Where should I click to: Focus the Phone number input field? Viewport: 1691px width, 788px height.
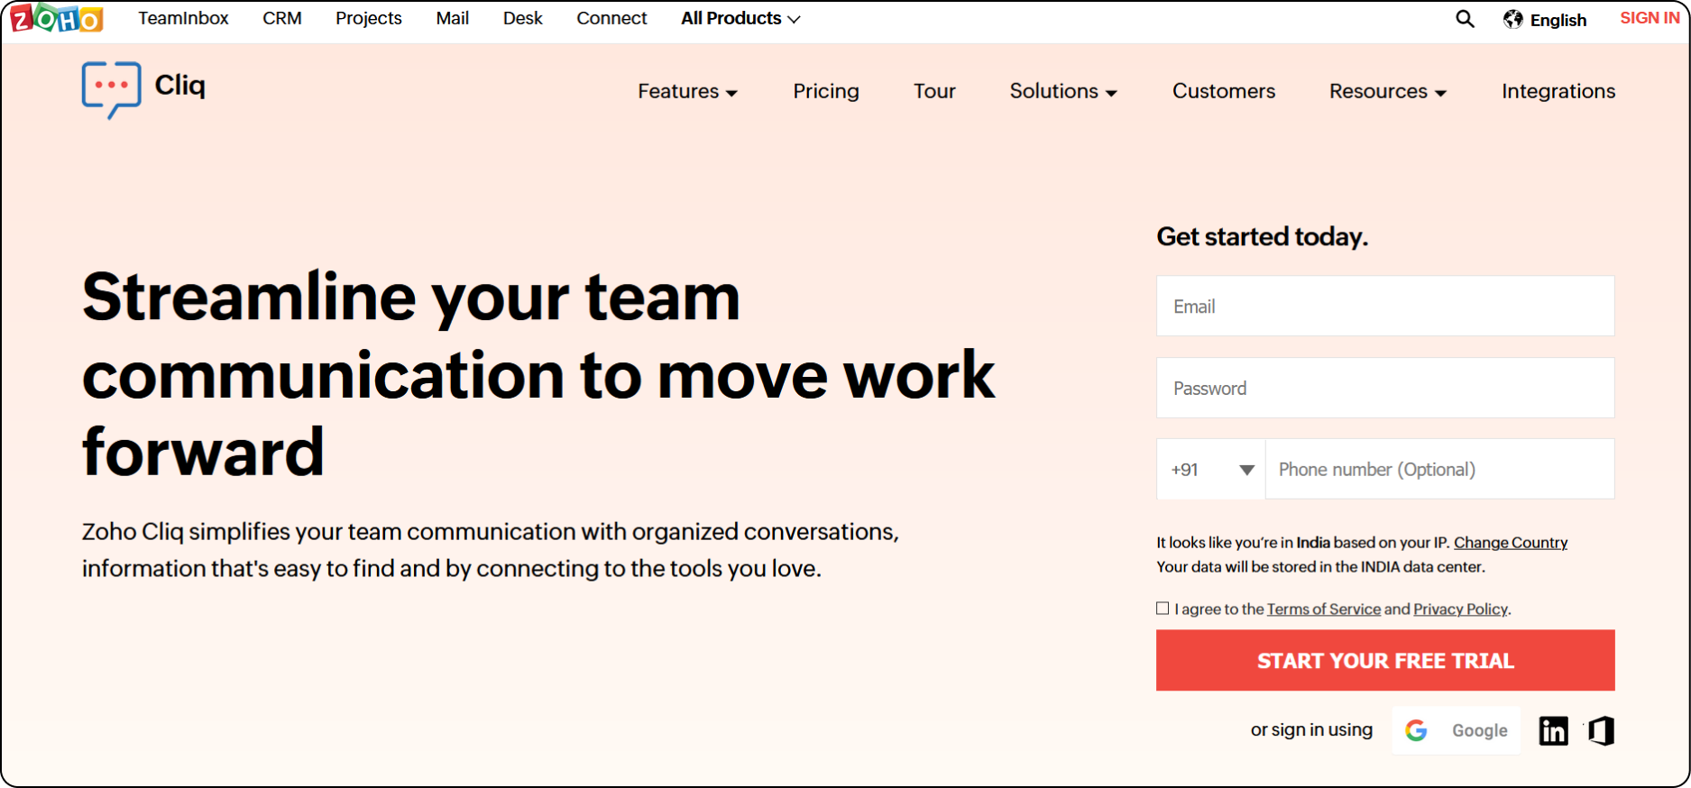(1440, 469)
